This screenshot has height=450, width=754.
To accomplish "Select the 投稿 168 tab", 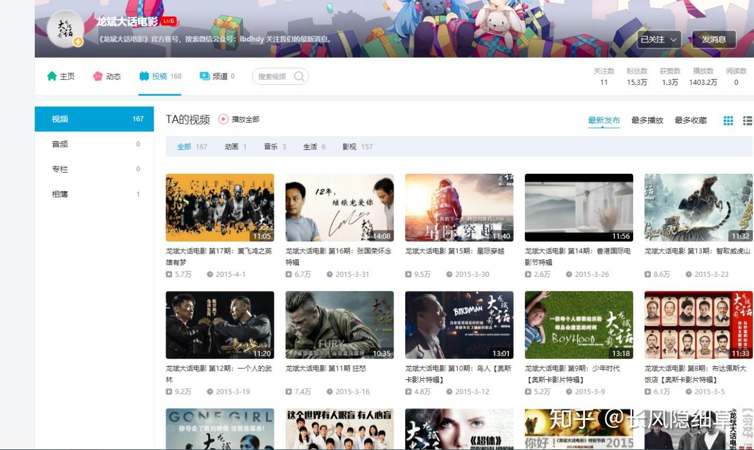I will point(160,76).
